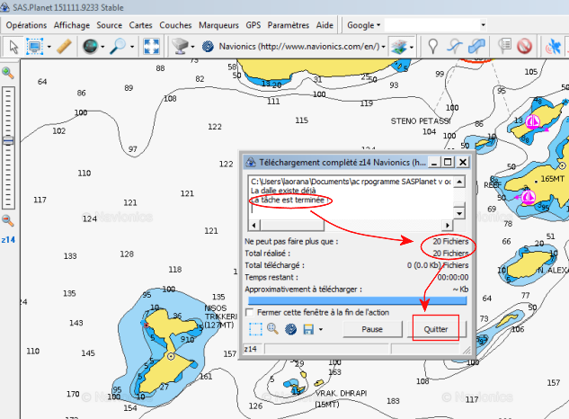Click the pink sailboat marker near 165MT

528,197
